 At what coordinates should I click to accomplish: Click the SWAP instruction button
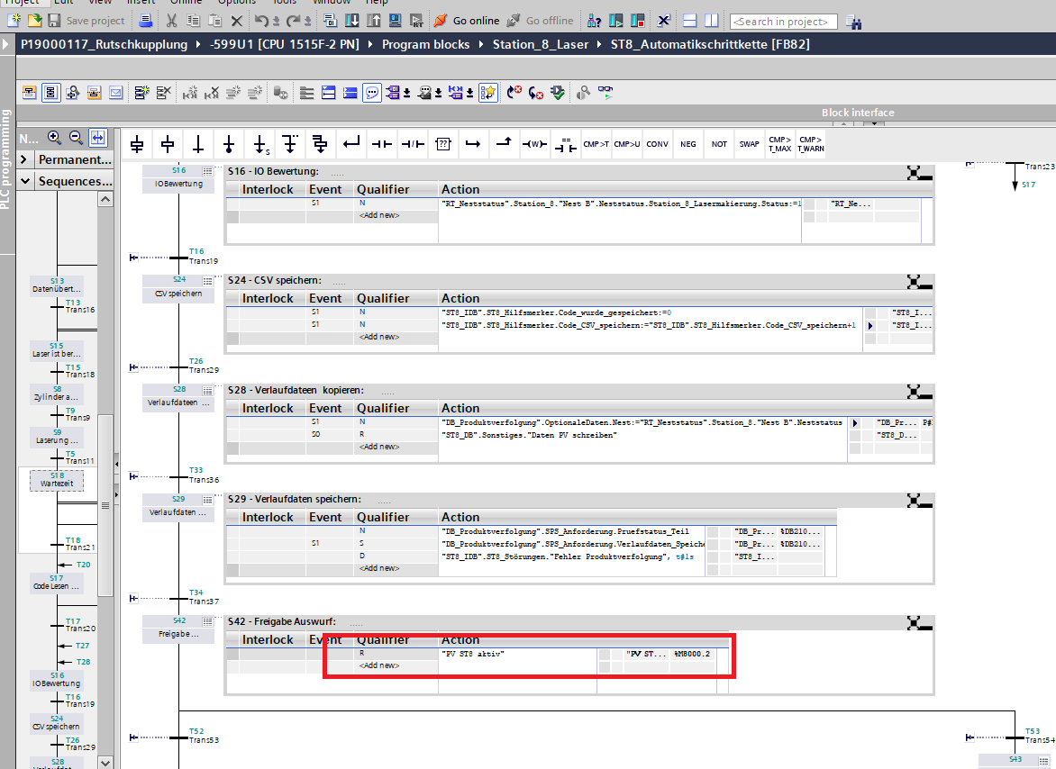(x=749, y=144)
